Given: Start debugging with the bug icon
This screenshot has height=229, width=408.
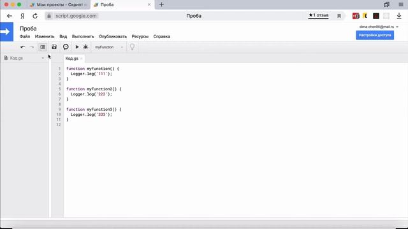Looking at the screenshot, I should [x=85, y=47].
